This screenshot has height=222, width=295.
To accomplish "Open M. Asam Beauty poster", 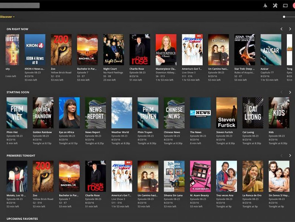I will click(200, 176).
